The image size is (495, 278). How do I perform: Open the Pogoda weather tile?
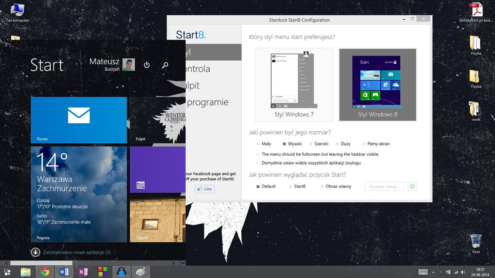(x=79, y=194)
